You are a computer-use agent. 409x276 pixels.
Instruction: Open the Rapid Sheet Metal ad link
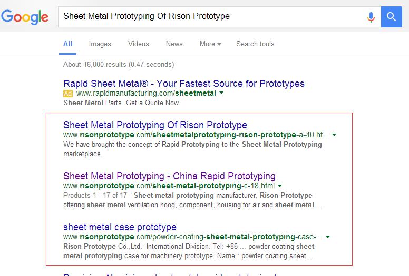coord(183,84)
